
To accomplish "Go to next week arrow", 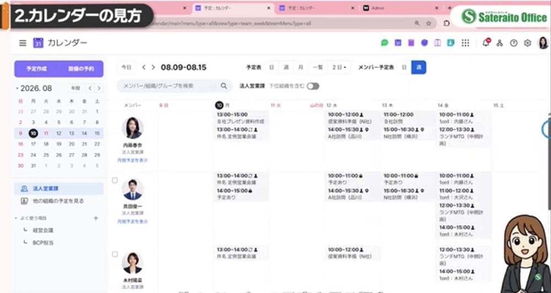I will [x=153, y=67].
